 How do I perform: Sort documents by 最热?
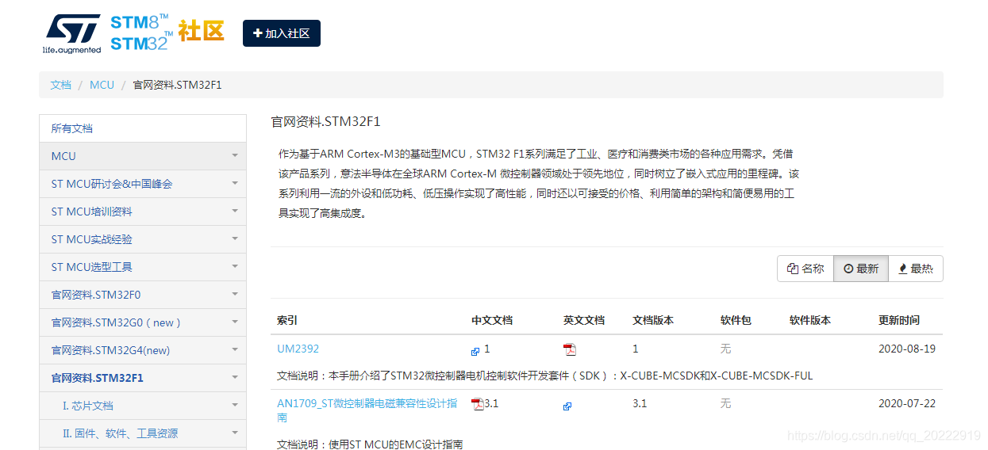tap(915, 269)
